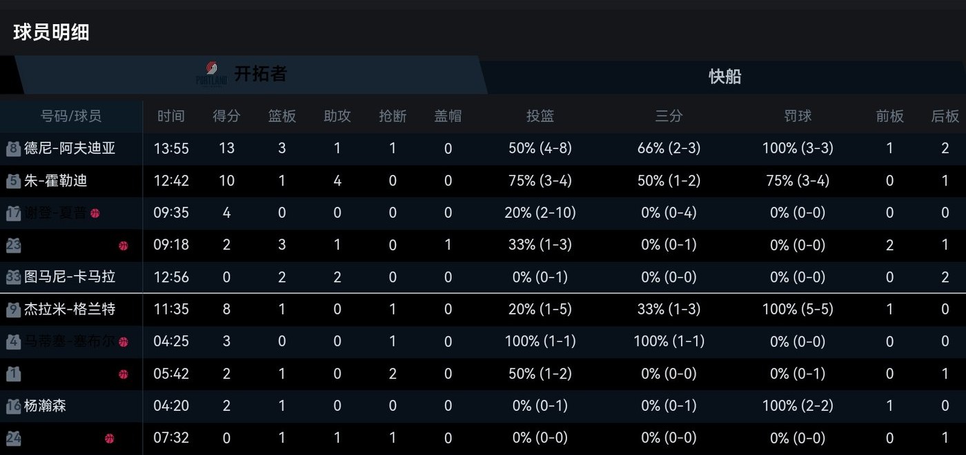The height and width of the screenshot is (455, 966).
Task: Click basketball icon in number 23 row
Action: pyautogui.click(x=124, y=245)
